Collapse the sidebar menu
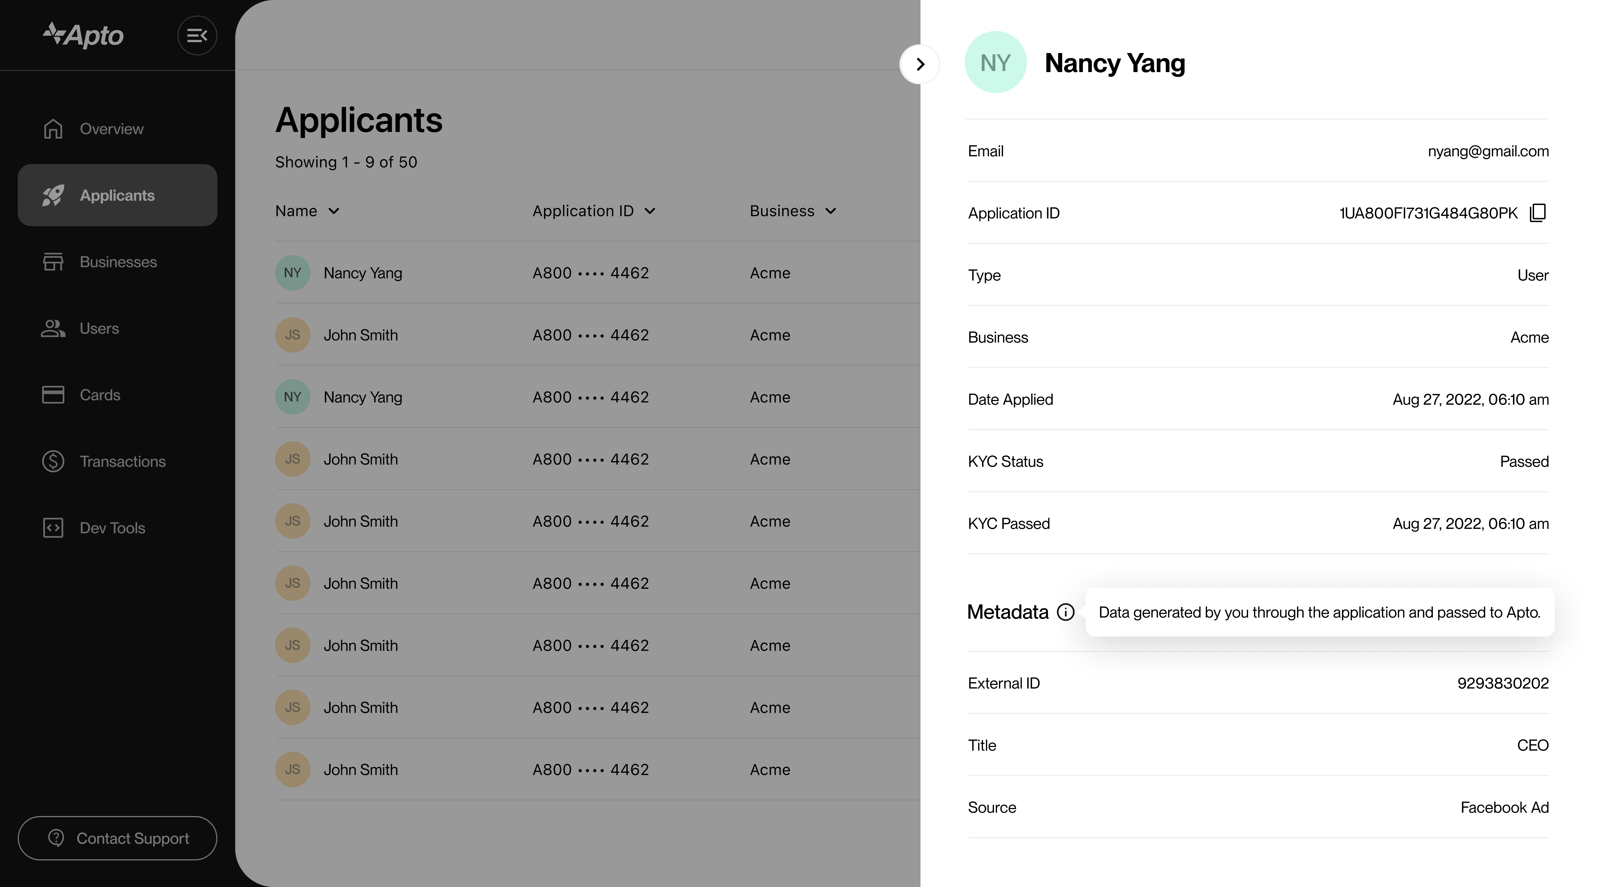The image size is (1597, 887). (197, 35)
